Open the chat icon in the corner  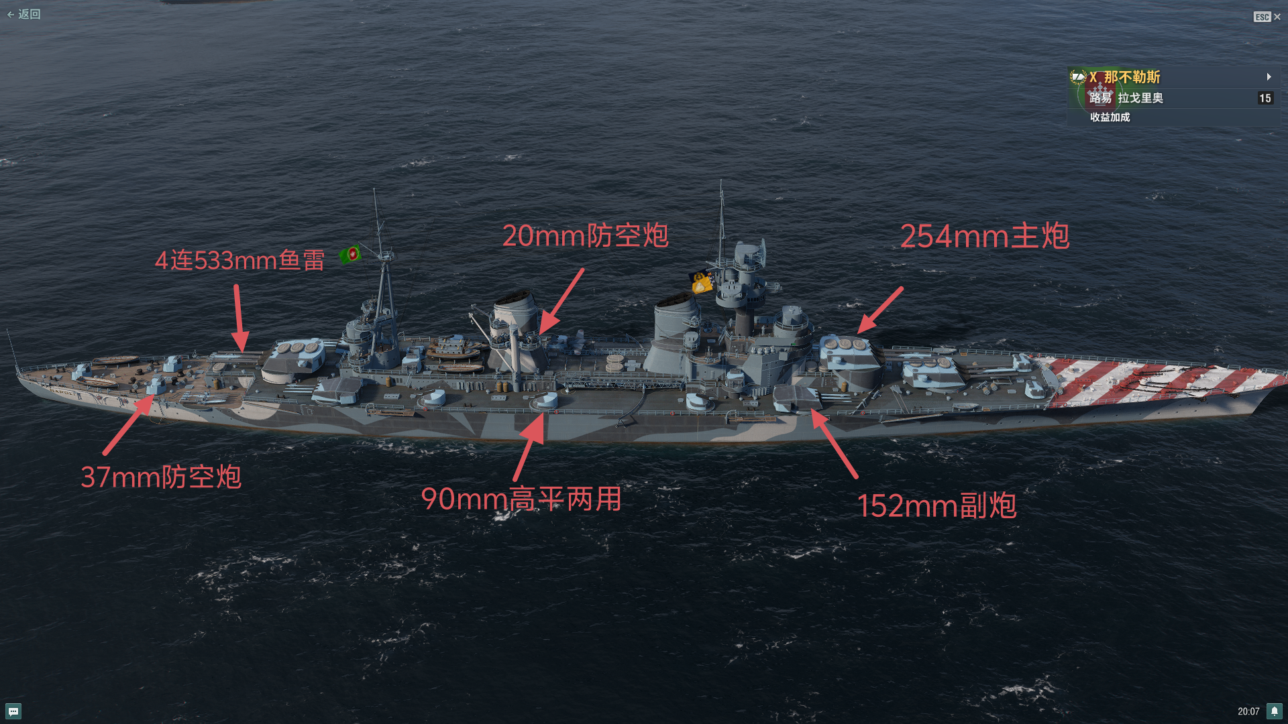point(13,711)
